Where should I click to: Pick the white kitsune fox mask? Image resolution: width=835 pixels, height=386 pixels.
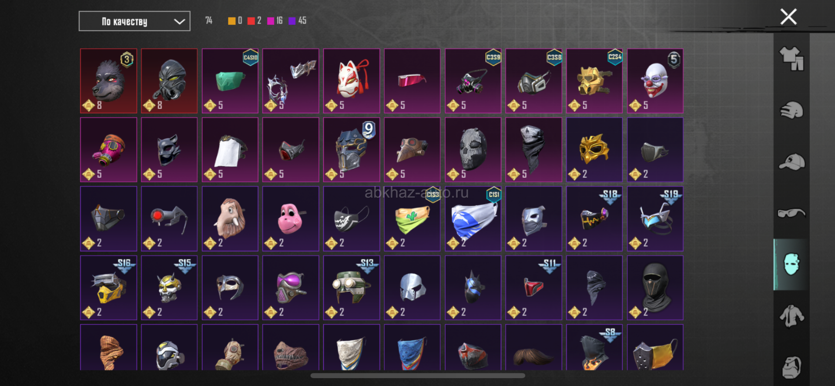352,81
